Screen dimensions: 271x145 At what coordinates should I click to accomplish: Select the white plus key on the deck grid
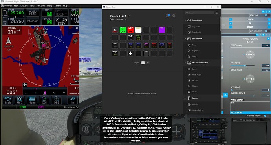pos(131,53)
